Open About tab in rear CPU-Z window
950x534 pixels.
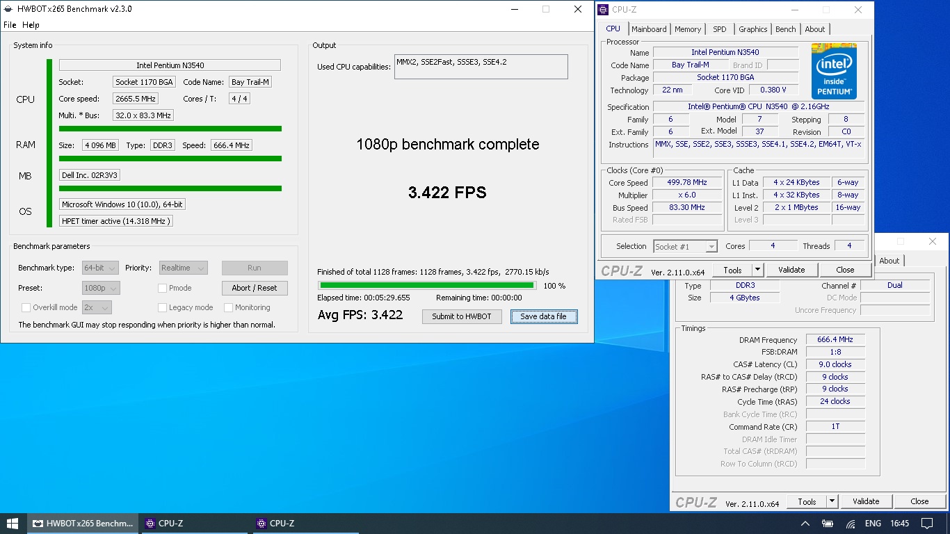tap(889, 261)
